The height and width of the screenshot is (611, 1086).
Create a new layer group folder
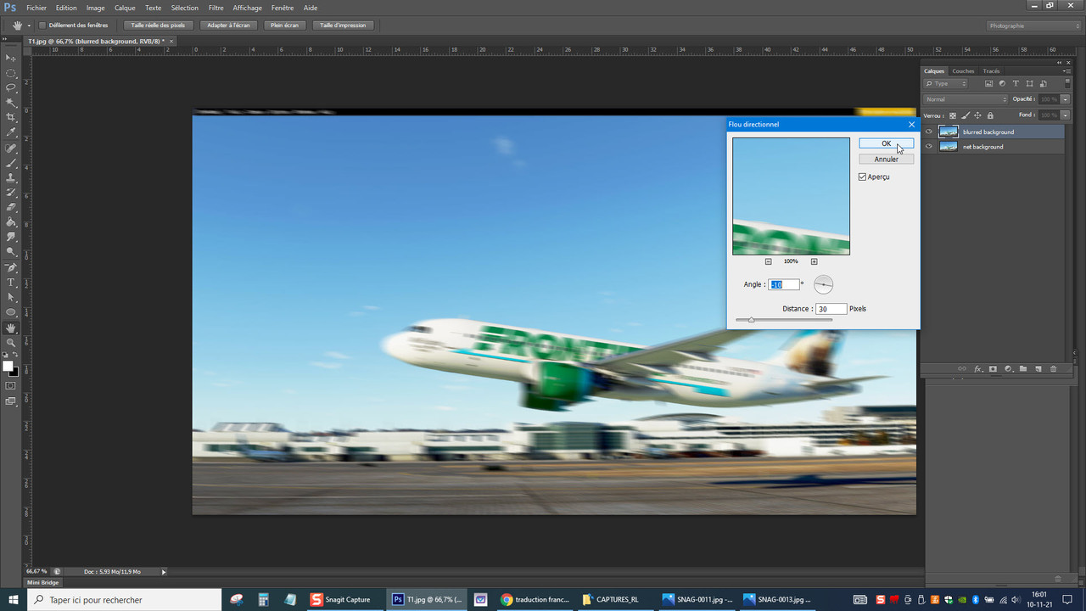(x=1023, y=369)
